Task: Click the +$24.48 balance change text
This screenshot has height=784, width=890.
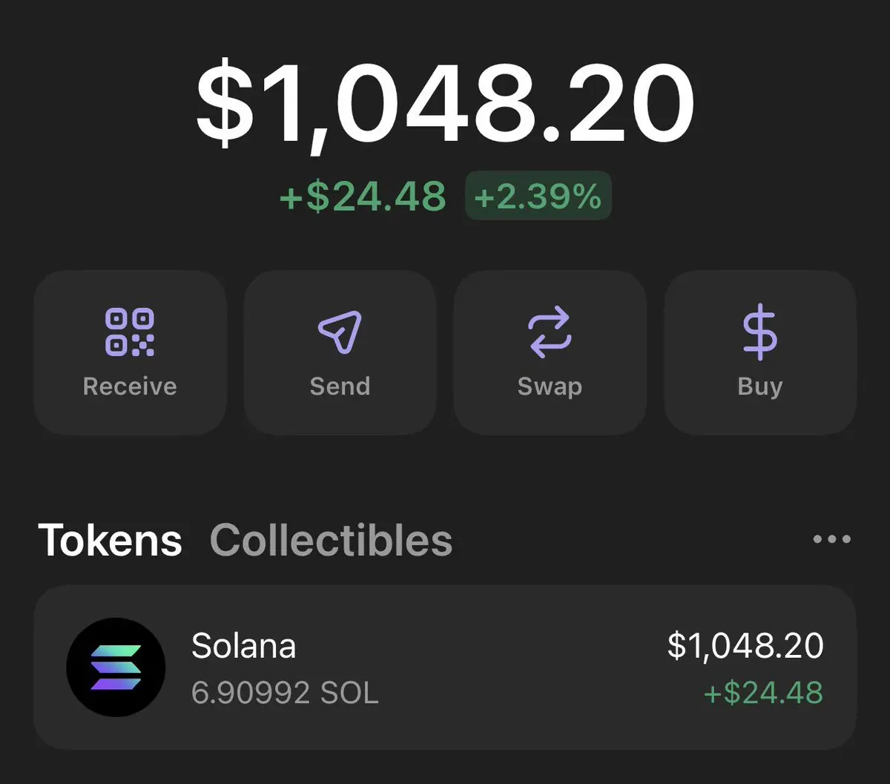Action: tap(363, 197)
